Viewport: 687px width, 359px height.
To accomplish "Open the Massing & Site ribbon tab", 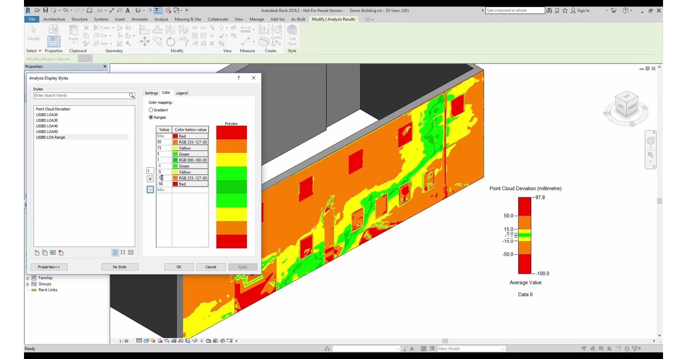I will (x=187, y=19).
